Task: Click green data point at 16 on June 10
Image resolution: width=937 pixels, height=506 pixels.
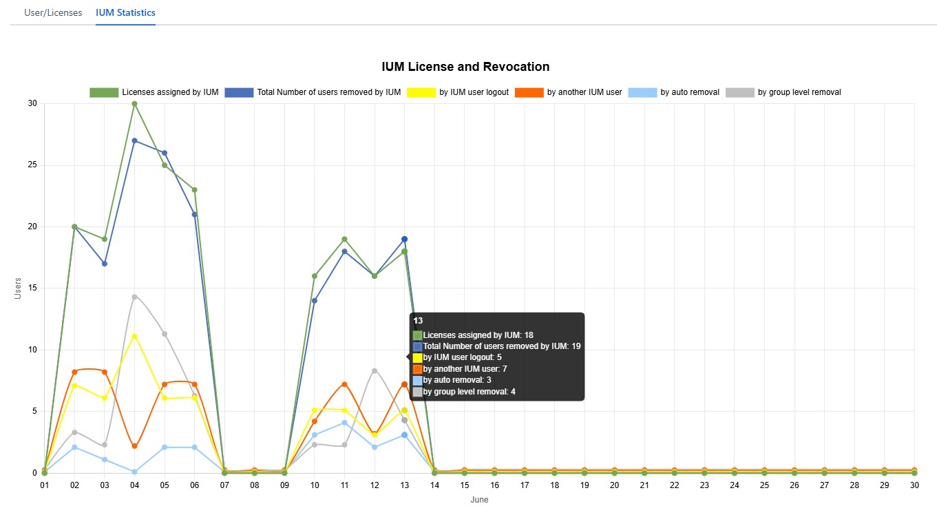Action: tap(315, 276)
